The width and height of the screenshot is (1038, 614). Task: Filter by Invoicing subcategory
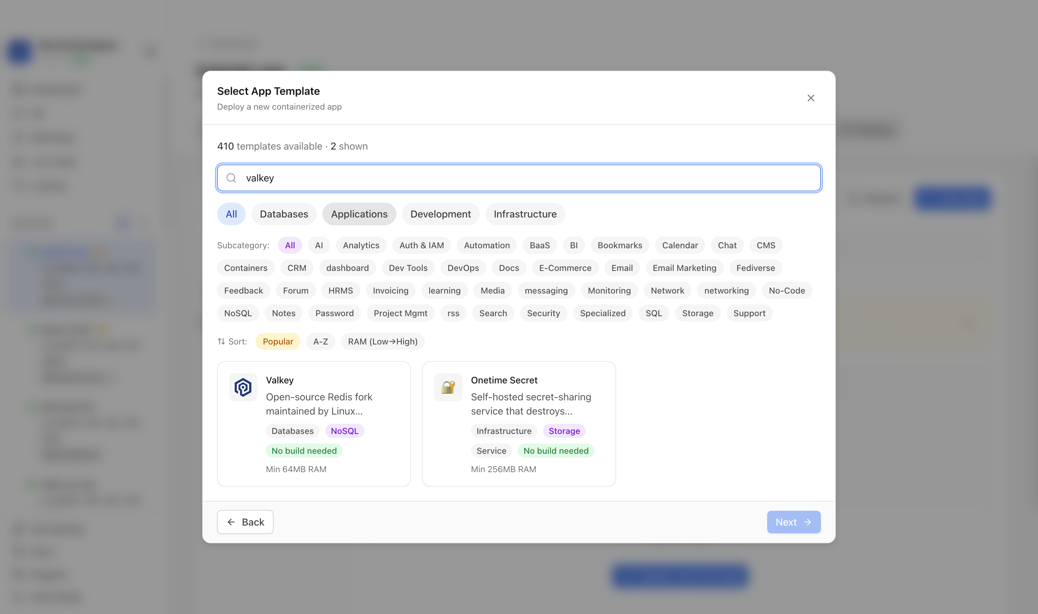point(390,290)
